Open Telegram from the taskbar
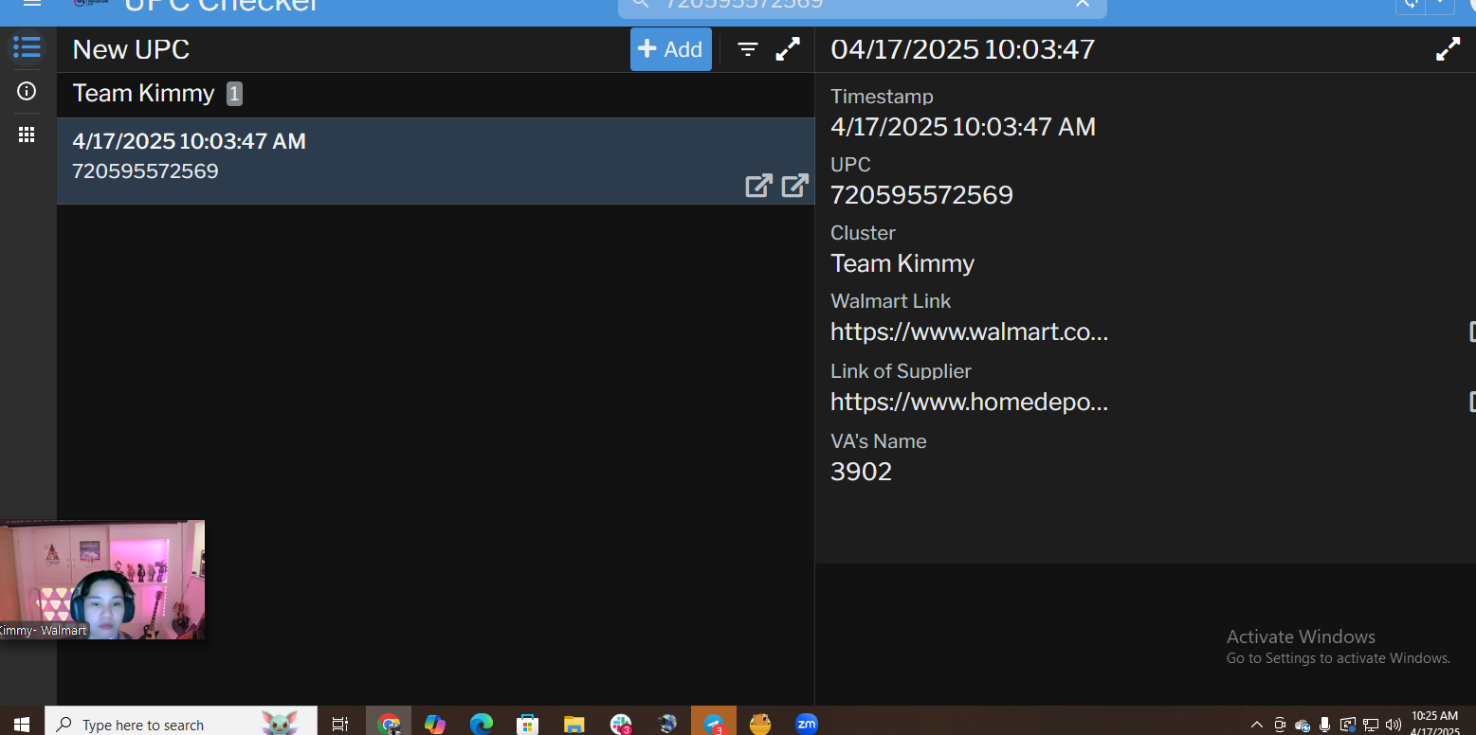This screenshot has height=735, width=1476. [x=714, y=725]
